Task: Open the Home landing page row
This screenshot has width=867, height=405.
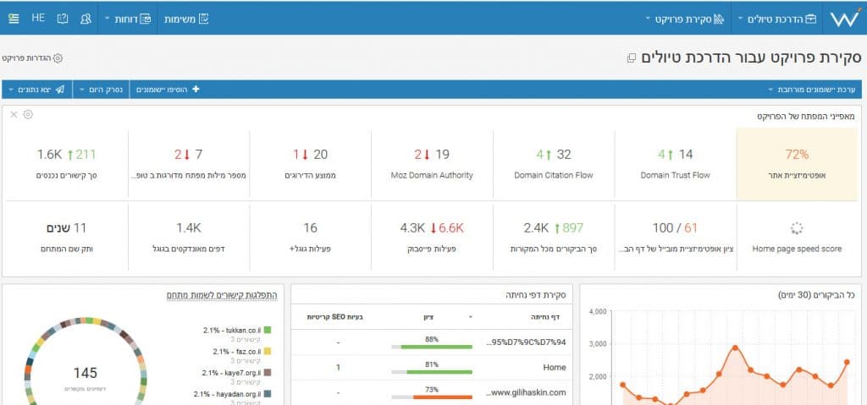Action: click(431, 368)
